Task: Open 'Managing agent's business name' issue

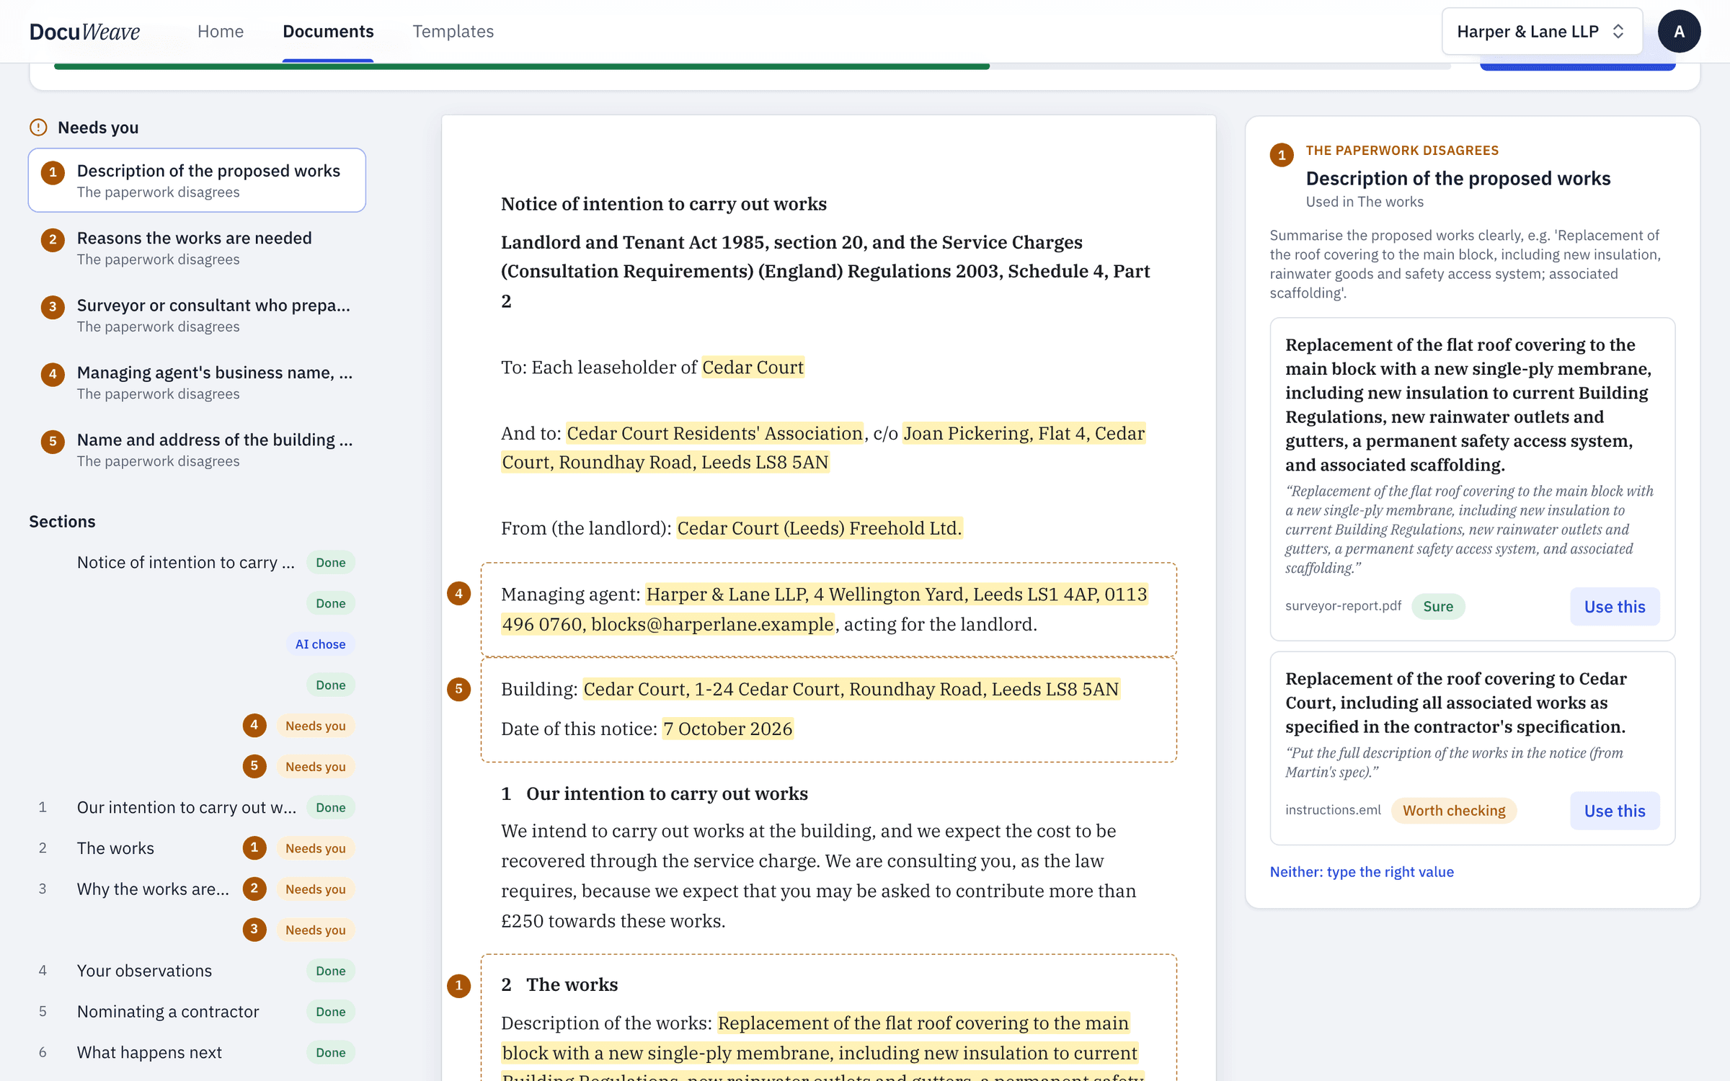Action: [x=197, y=382]
